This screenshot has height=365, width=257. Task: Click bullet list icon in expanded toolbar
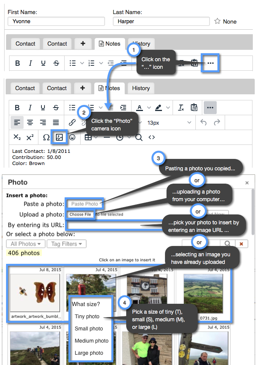coord(72,108)
